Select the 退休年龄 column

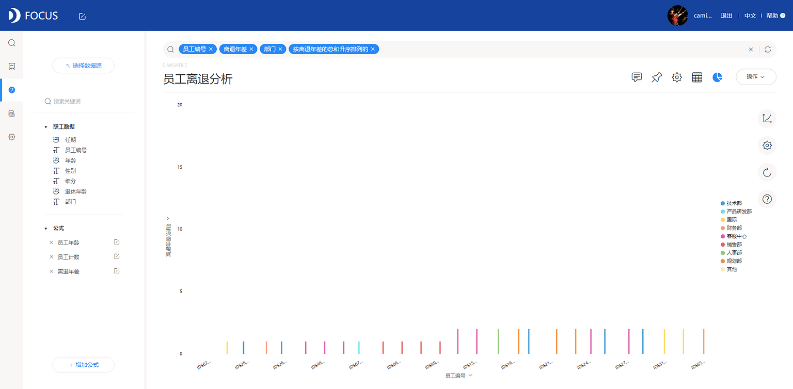click(75, 191)
